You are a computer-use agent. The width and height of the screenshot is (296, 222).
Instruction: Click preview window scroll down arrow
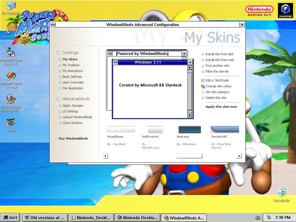(190, 115)
